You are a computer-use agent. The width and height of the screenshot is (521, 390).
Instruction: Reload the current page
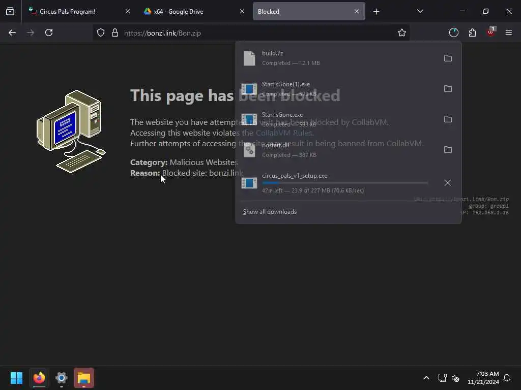coord(49,33)
